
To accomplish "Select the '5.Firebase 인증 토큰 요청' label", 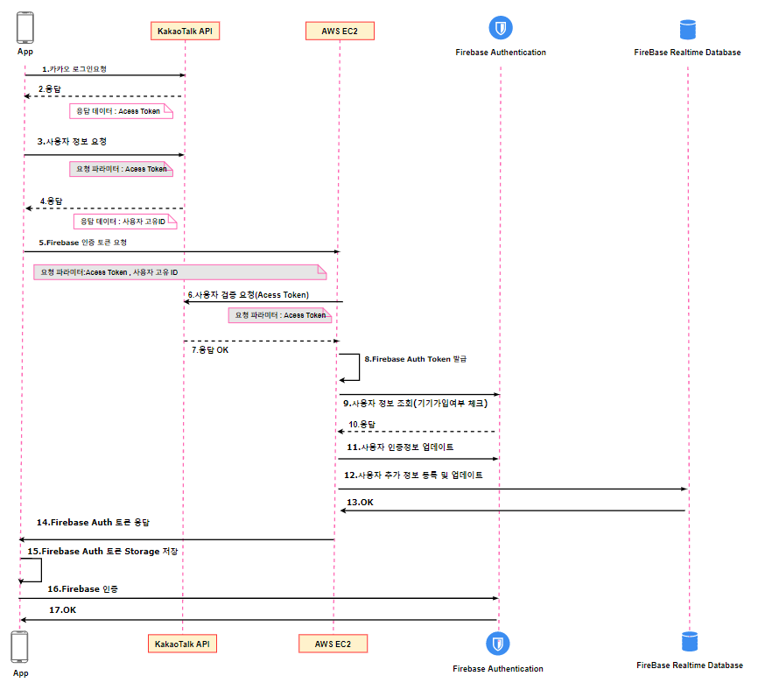I will 82,243.
